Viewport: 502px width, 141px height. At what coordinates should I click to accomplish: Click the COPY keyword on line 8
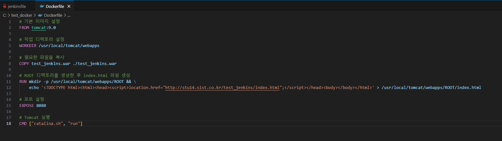(24, 64)
